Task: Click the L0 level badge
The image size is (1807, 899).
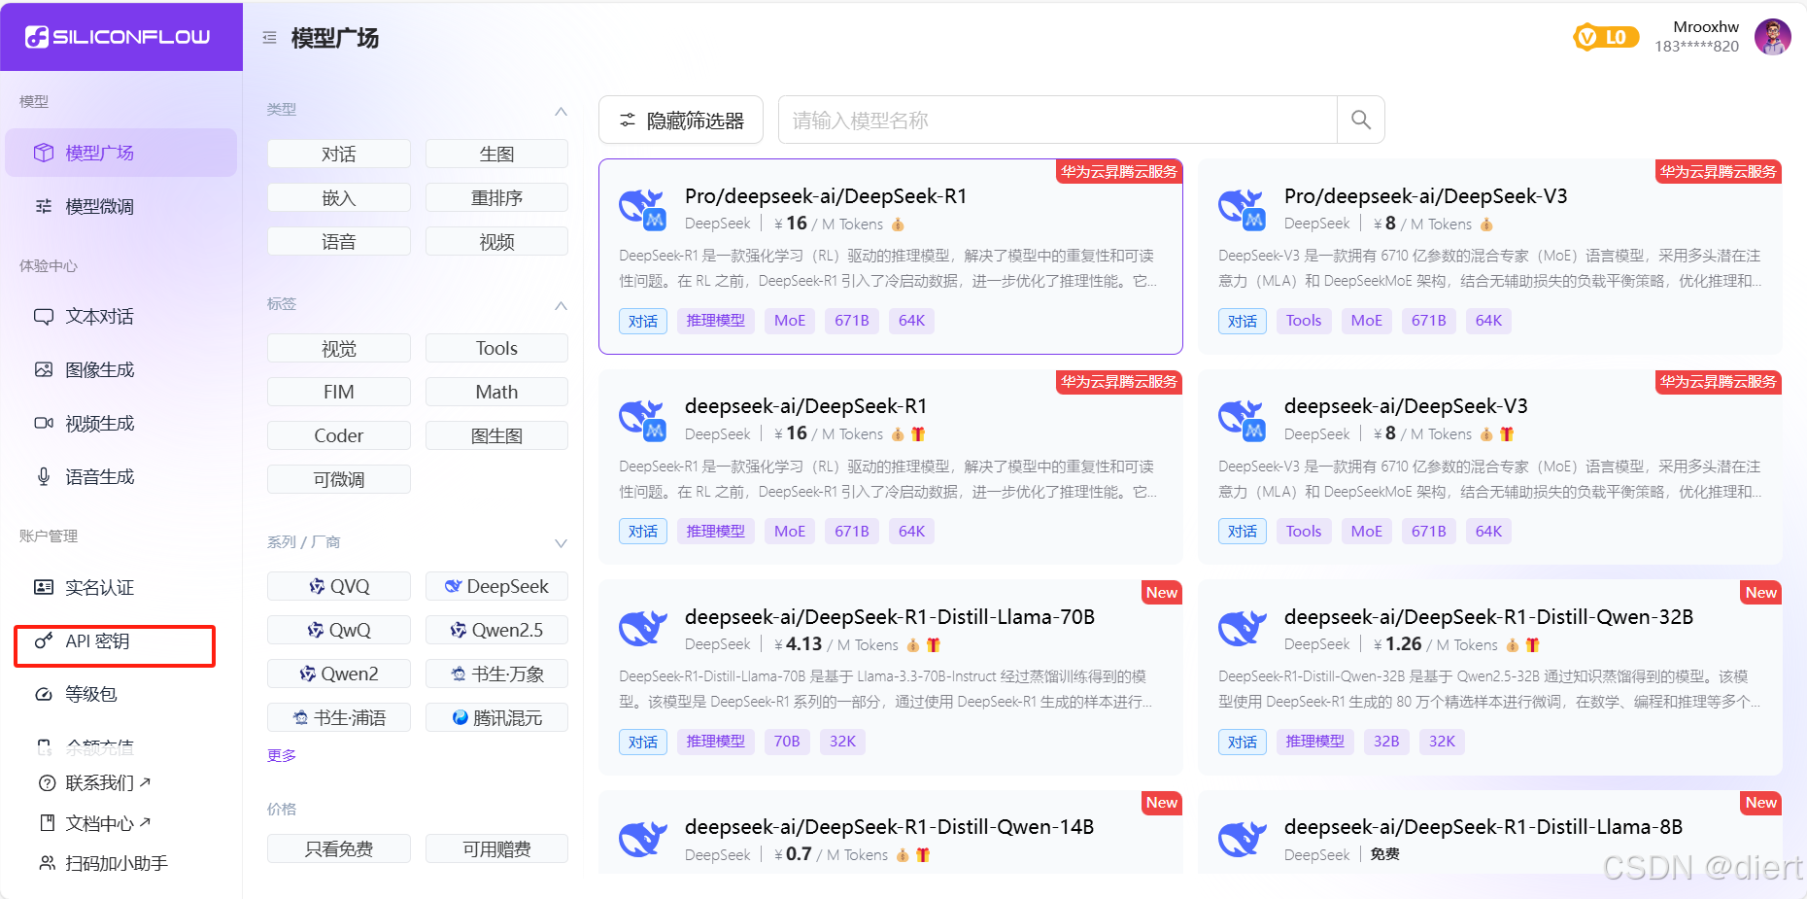Action: (1606, 37)
